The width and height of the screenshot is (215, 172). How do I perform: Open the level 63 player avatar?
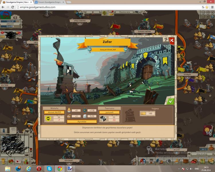coord(5,15)
